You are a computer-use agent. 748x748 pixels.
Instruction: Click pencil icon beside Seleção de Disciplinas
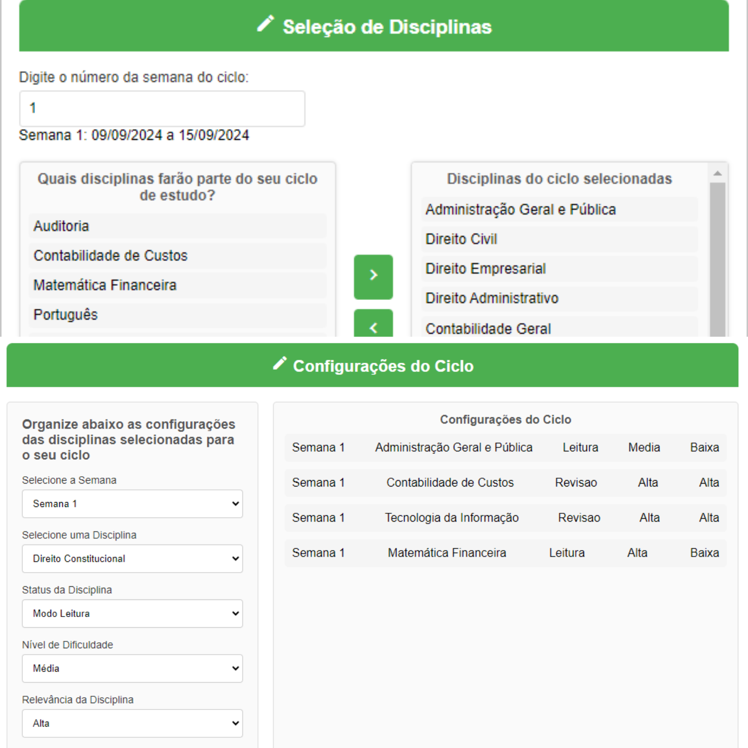tap(266, 24)
